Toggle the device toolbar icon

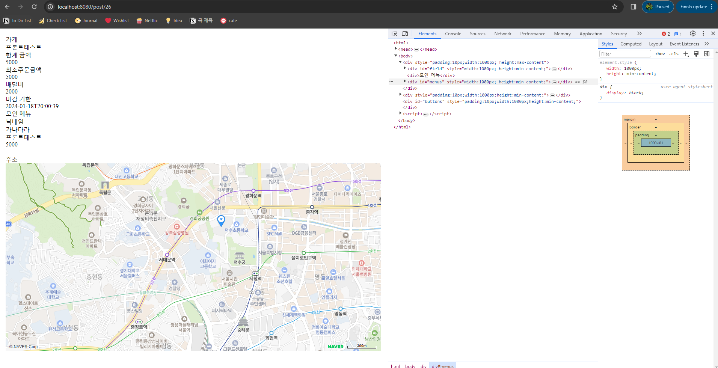(x=405, y=33)
